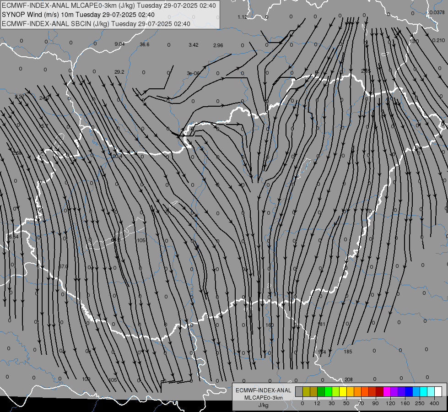This screenshot has height=412, width=448.
Task: Click the '6.54' value at left edge
Action: 13,237
